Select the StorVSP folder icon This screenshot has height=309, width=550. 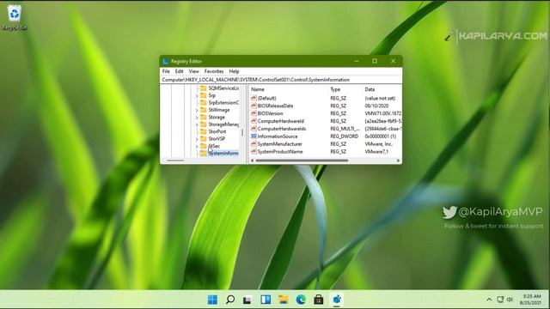pyautogui.click(x=203, y=139)
